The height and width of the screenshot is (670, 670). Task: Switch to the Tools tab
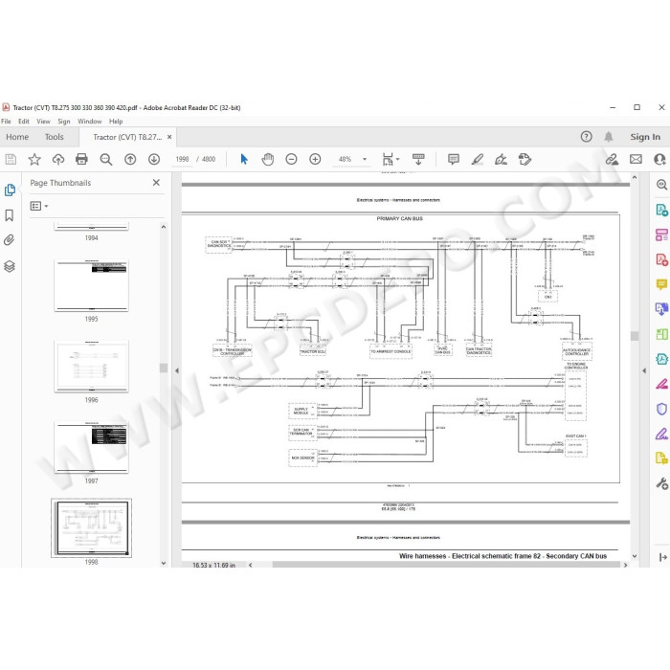55,137
